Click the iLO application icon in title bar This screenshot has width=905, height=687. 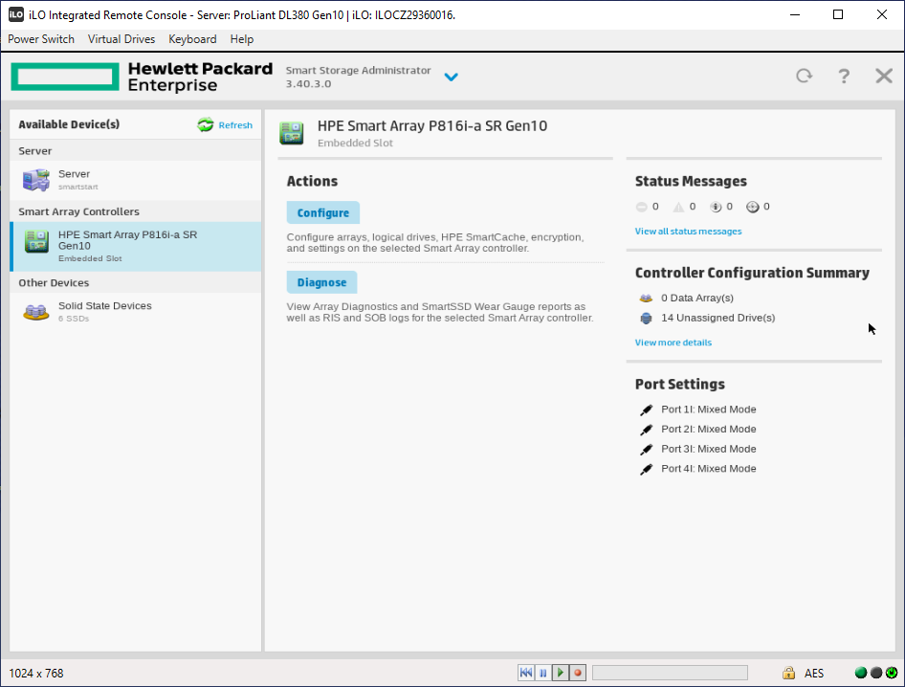tap(16, 15)
